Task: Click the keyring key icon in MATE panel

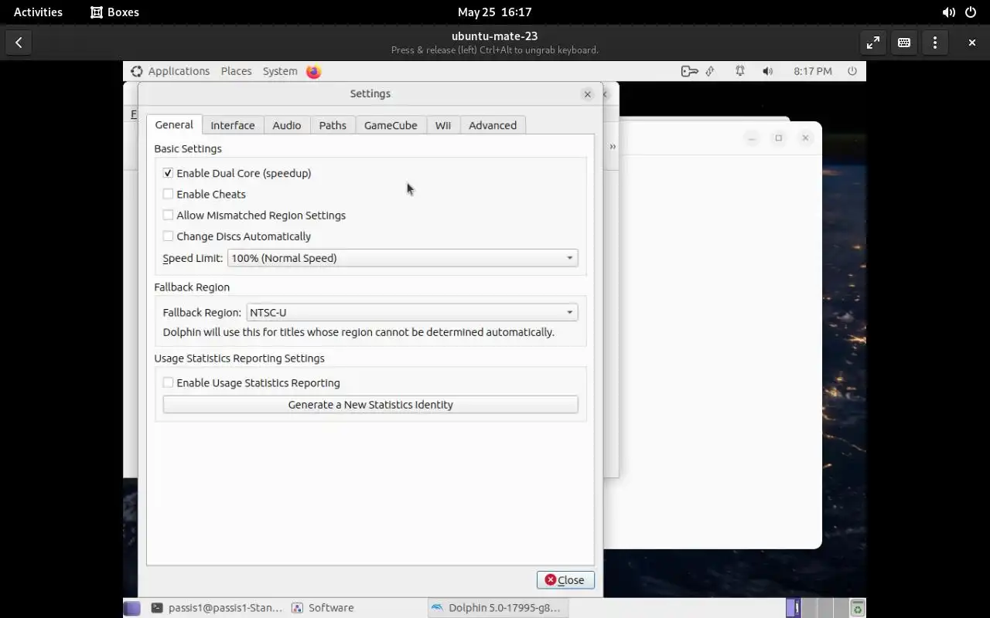Action: 689,71
